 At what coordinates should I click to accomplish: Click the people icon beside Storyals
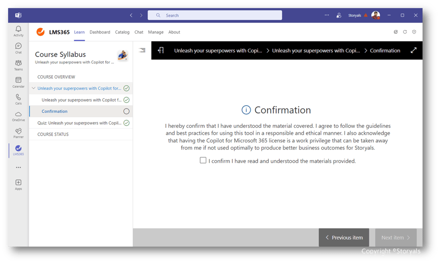(x=339, y=15)
